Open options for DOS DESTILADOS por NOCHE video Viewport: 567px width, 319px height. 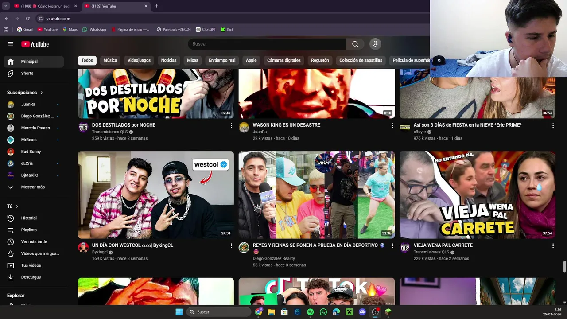231,125
